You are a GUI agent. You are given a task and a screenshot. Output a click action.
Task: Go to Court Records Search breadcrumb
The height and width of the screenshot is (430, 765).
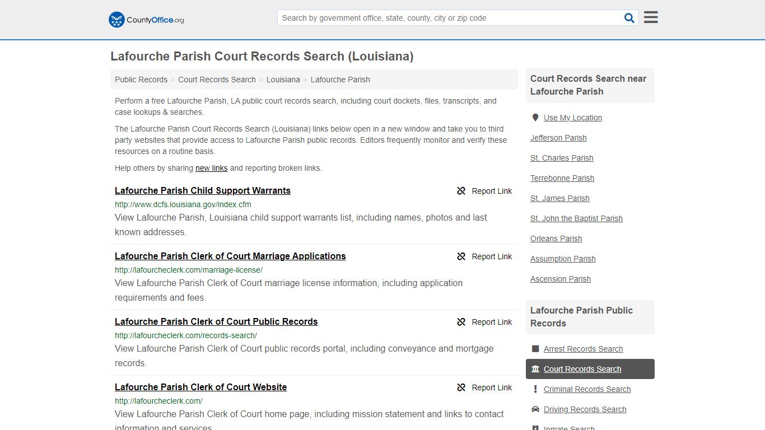pyautogui.click(x=217, y=80)
